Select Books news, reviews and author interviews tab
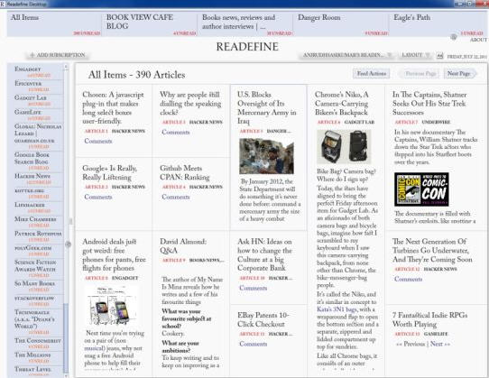489x378 pixels. (x=245, y=23)
